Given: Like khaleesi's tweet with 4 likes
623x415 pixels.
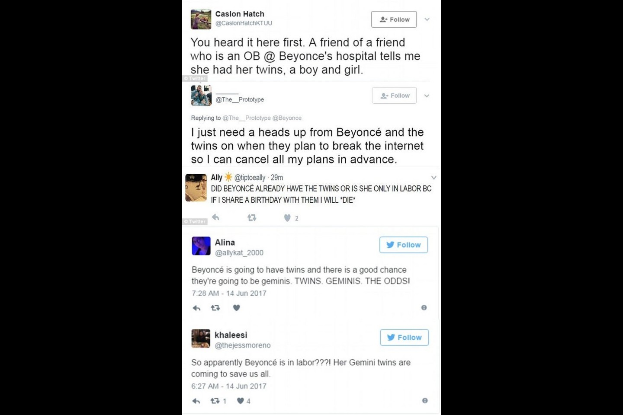Looking at the screenshot, I should coord(240,401).
